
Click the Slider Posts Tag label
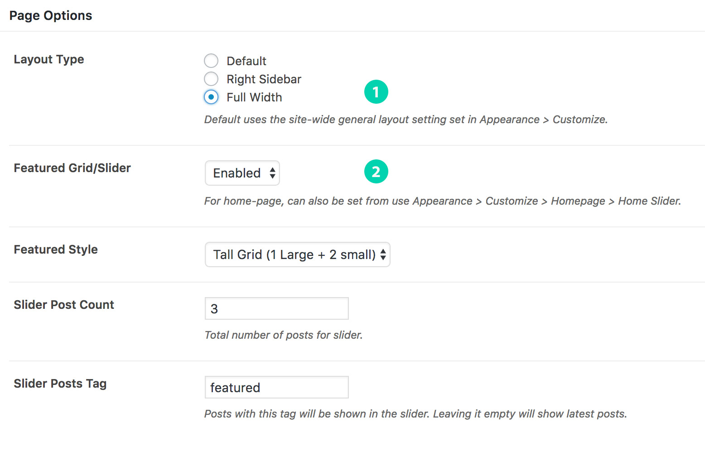(x=60, y=384)
